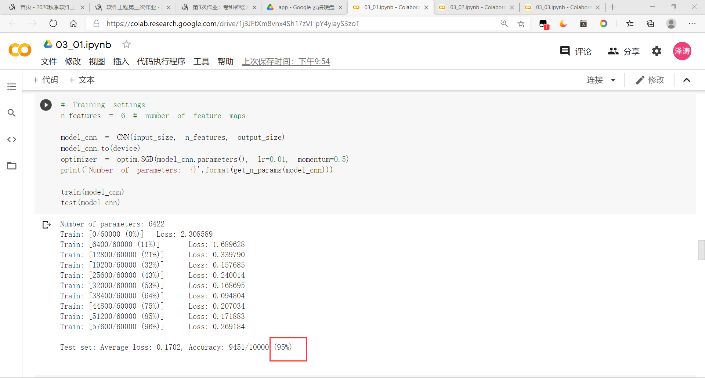The image size is (705, 378).
Task: View site security lock information
Action: (x=96, y=23)
